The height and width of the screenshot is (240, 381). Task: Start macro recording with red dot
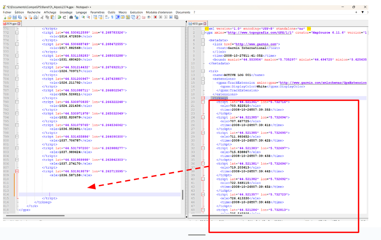(155, 17)
